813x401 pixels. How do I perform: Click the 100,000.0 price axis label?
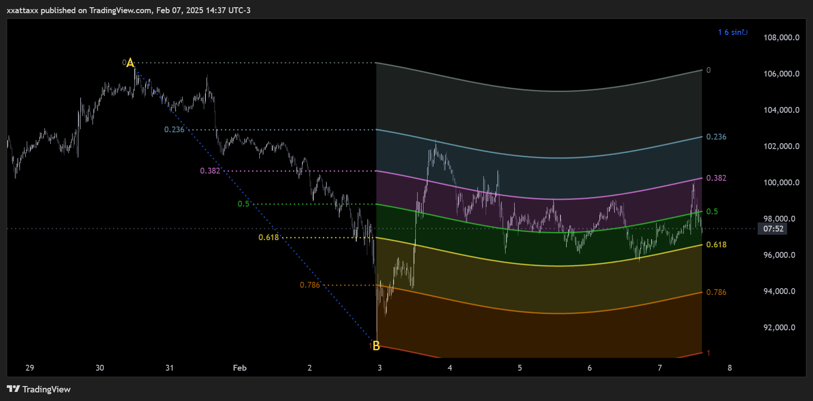click(781, 183)
